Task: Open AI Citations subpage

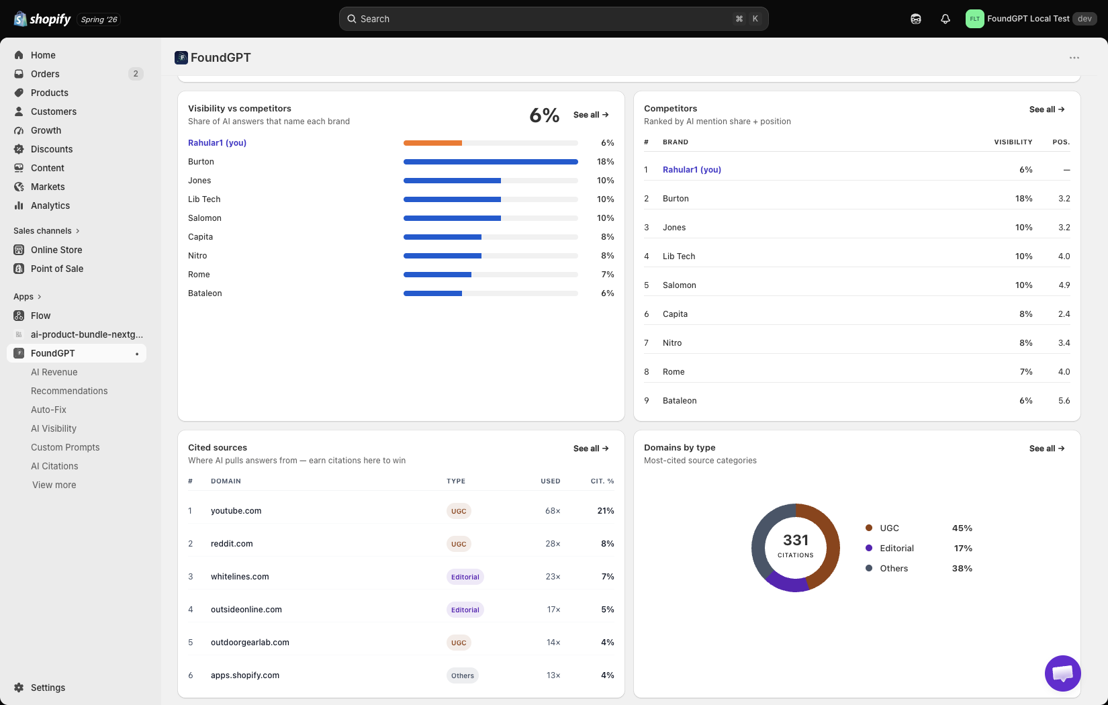Action: (x=54, y=466)
